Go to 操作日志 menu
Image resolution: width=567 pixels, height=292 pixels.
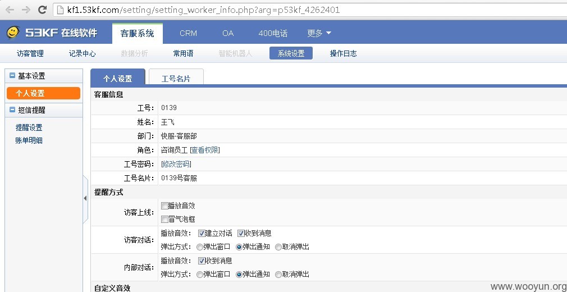click(x=344, y=53)
